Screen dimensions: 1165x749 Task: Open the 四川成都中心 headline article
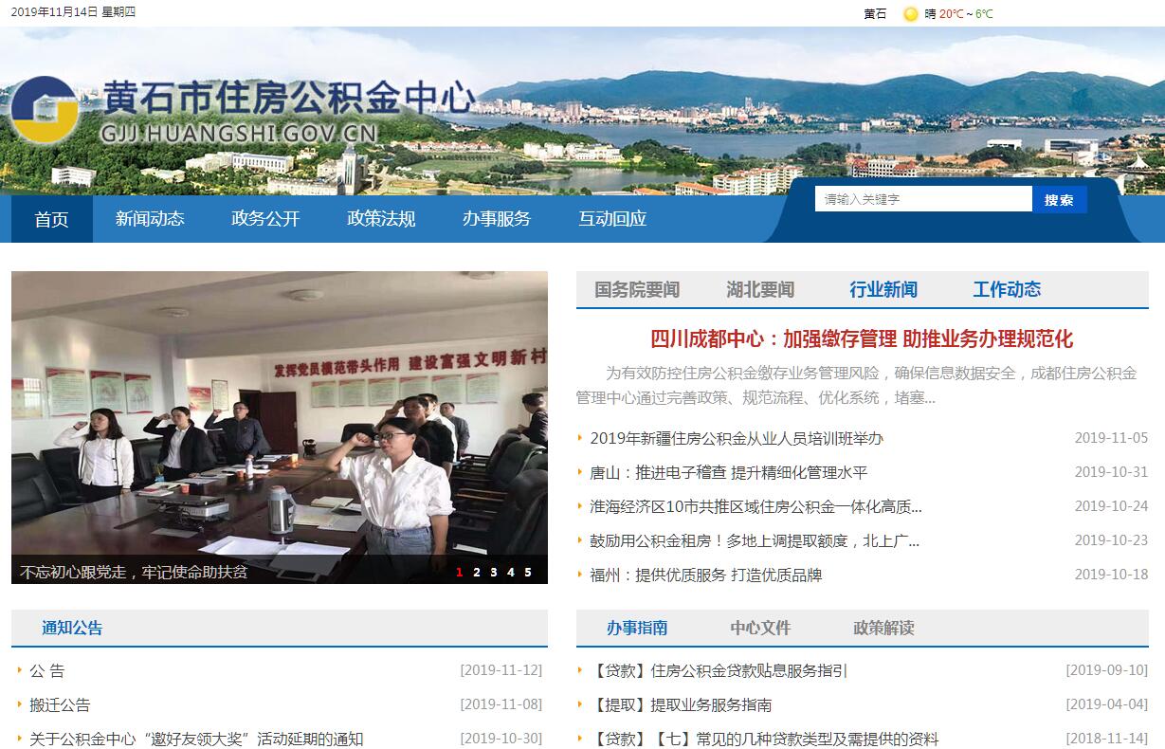(862, 339)
